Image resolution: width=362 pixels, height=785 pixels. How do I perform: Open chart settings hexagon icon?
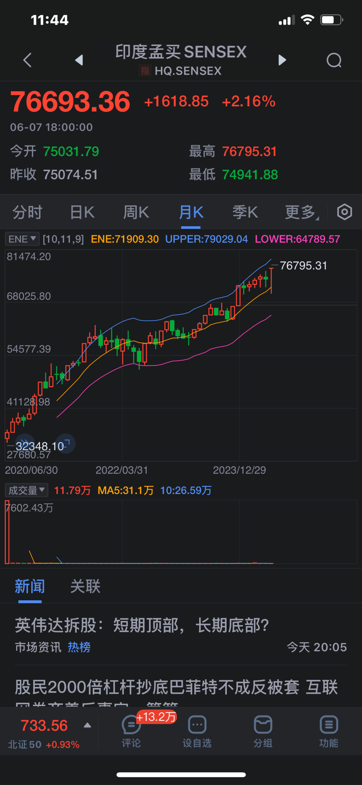(x=345, y=212)
